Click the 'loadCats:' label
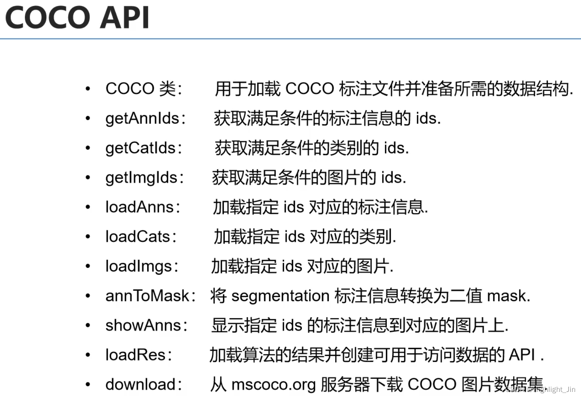 click(141, 236)
